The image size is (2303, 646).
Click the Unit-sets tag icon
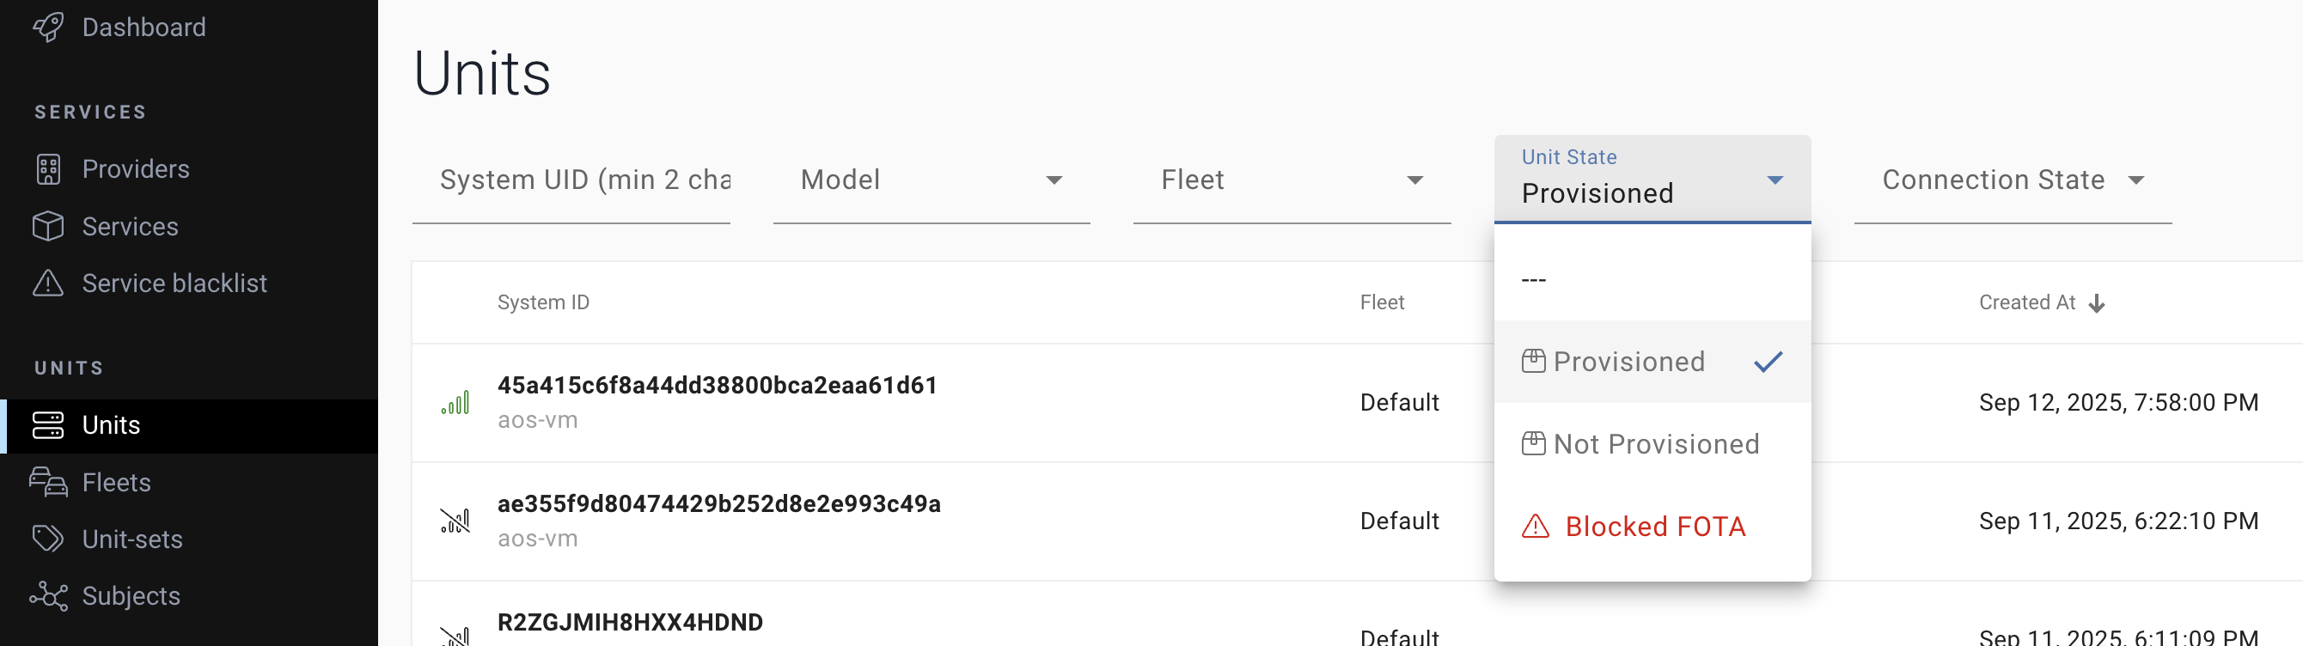[48, 539]
